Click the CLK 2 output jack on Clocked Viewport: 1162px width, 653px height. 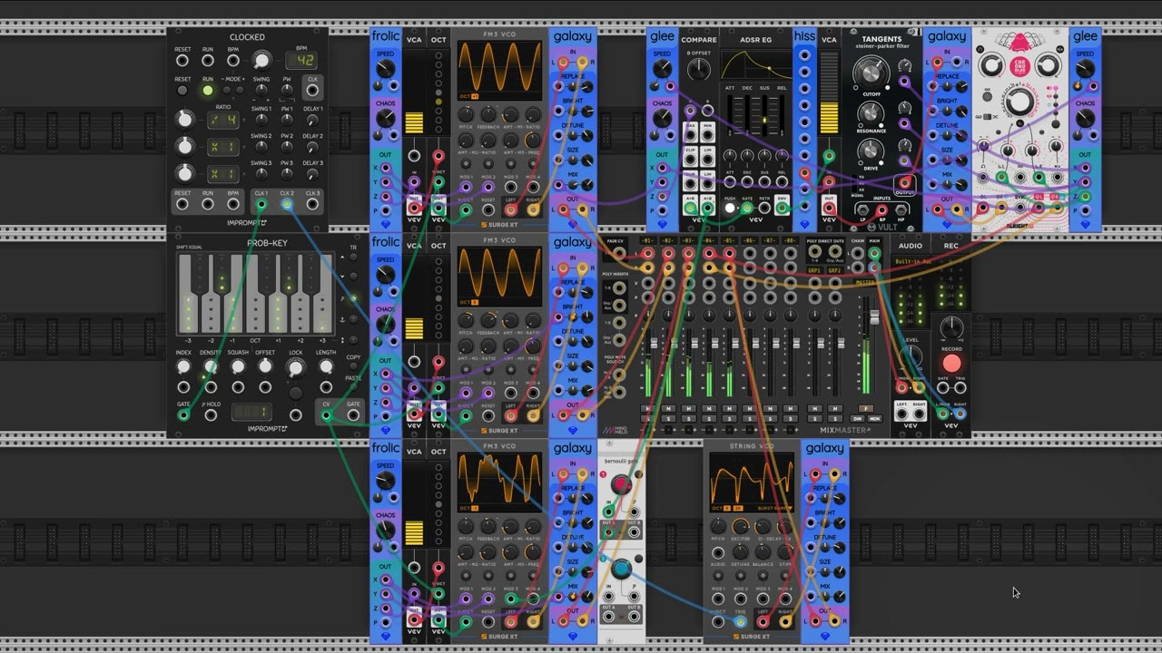pos(287,204)
